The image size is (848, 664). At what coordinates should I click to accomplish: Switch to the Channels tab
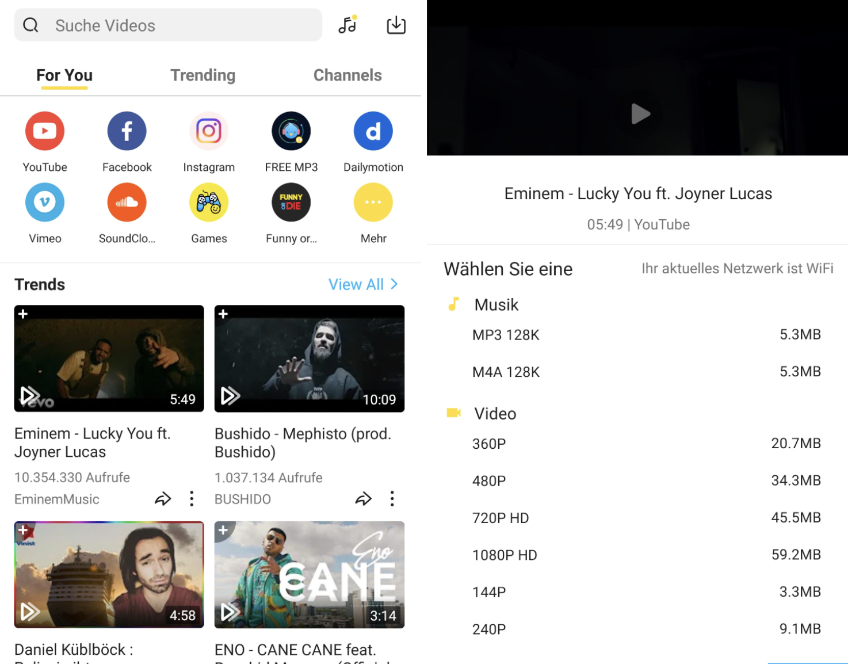(347, 75)
